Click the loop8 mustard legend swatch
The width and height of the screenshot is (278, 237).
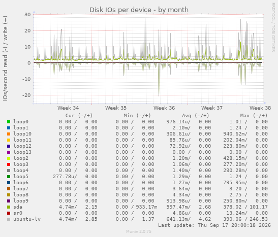[x=9, y=195]
